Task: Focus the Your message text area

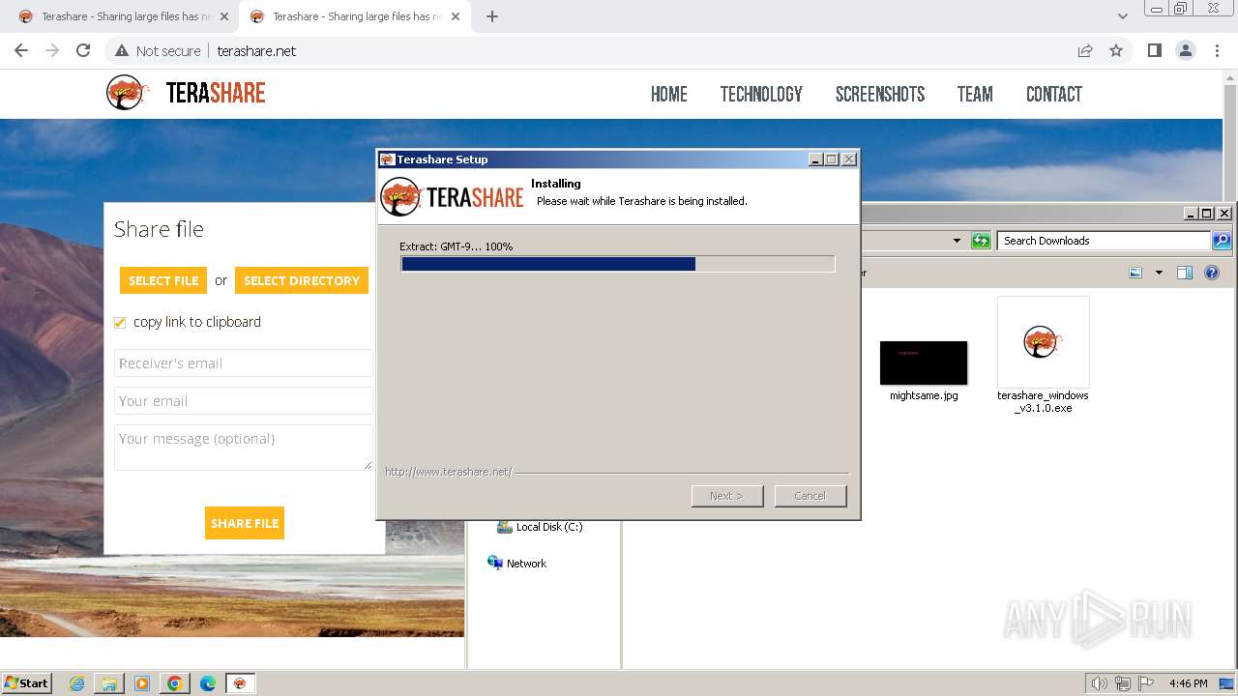Action: coord(244,448)
